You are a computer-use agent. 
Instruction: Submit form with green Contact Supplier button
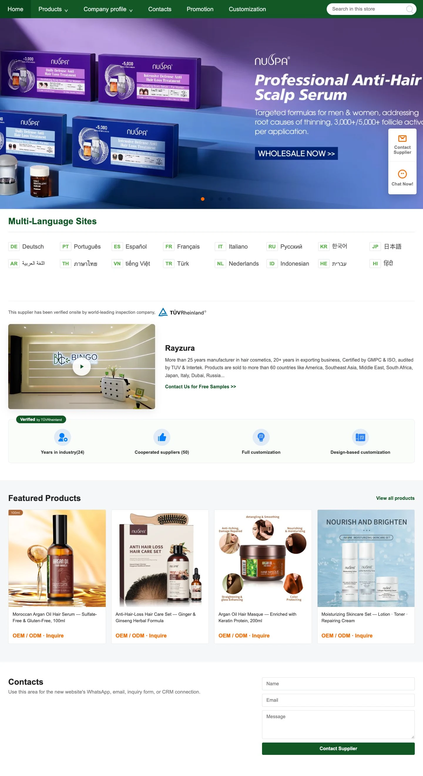pos(338,748)
